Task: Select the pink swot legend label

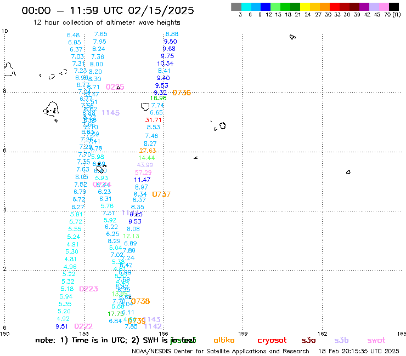Action: (376, 341)
